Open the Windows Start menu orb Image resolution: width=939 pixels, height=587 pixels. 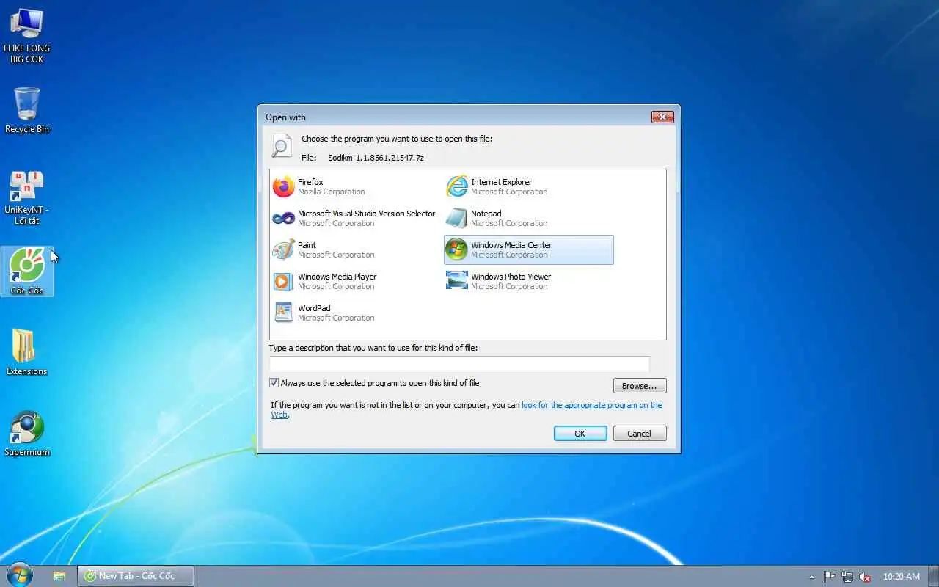tap(20, 575)
